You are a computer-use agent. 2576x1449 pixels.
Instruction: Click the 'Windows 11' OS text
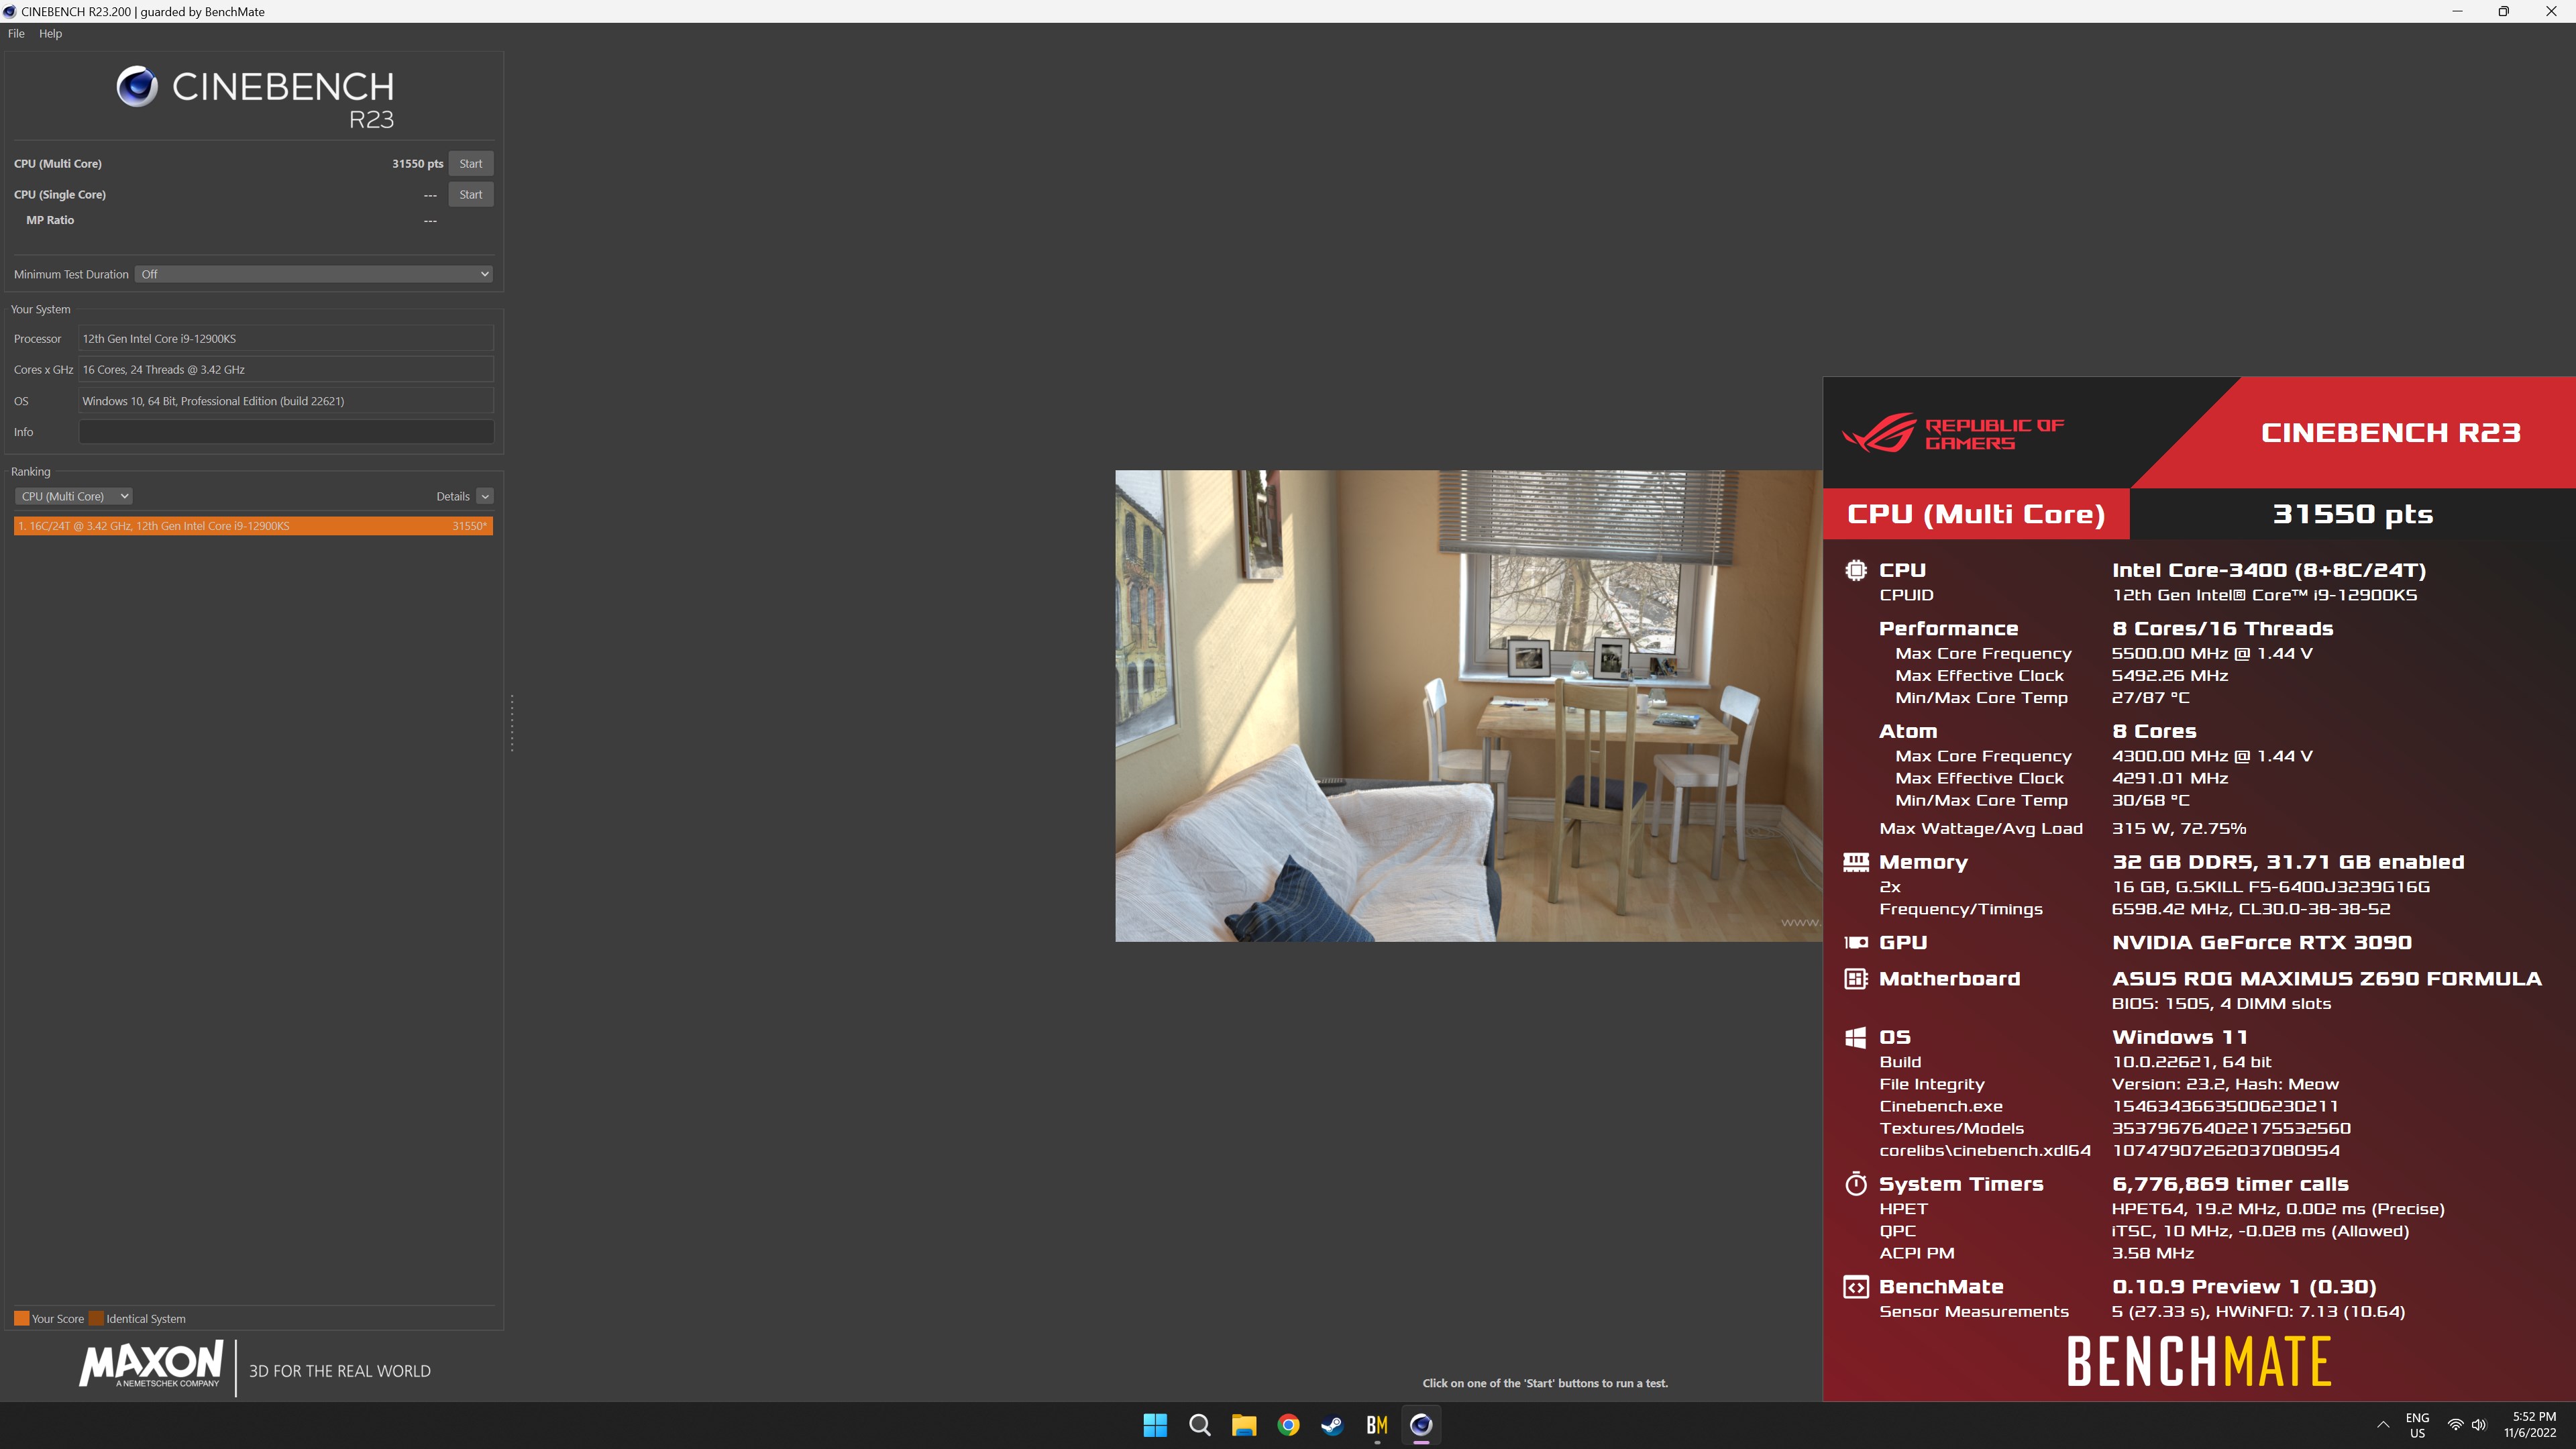[2179, 1037]
